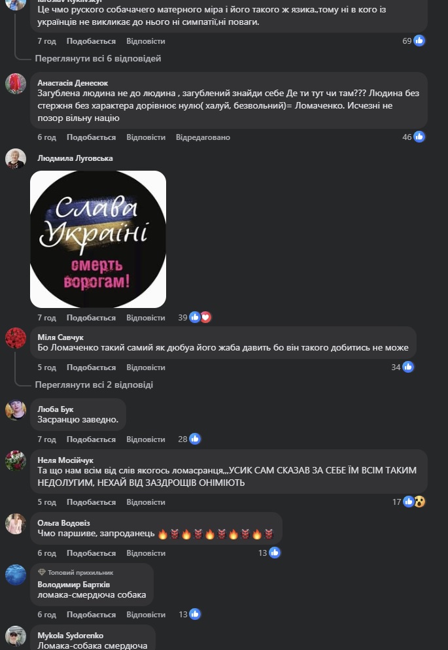Click the 7 год timestamp under Люба Бук

(47, 439)
